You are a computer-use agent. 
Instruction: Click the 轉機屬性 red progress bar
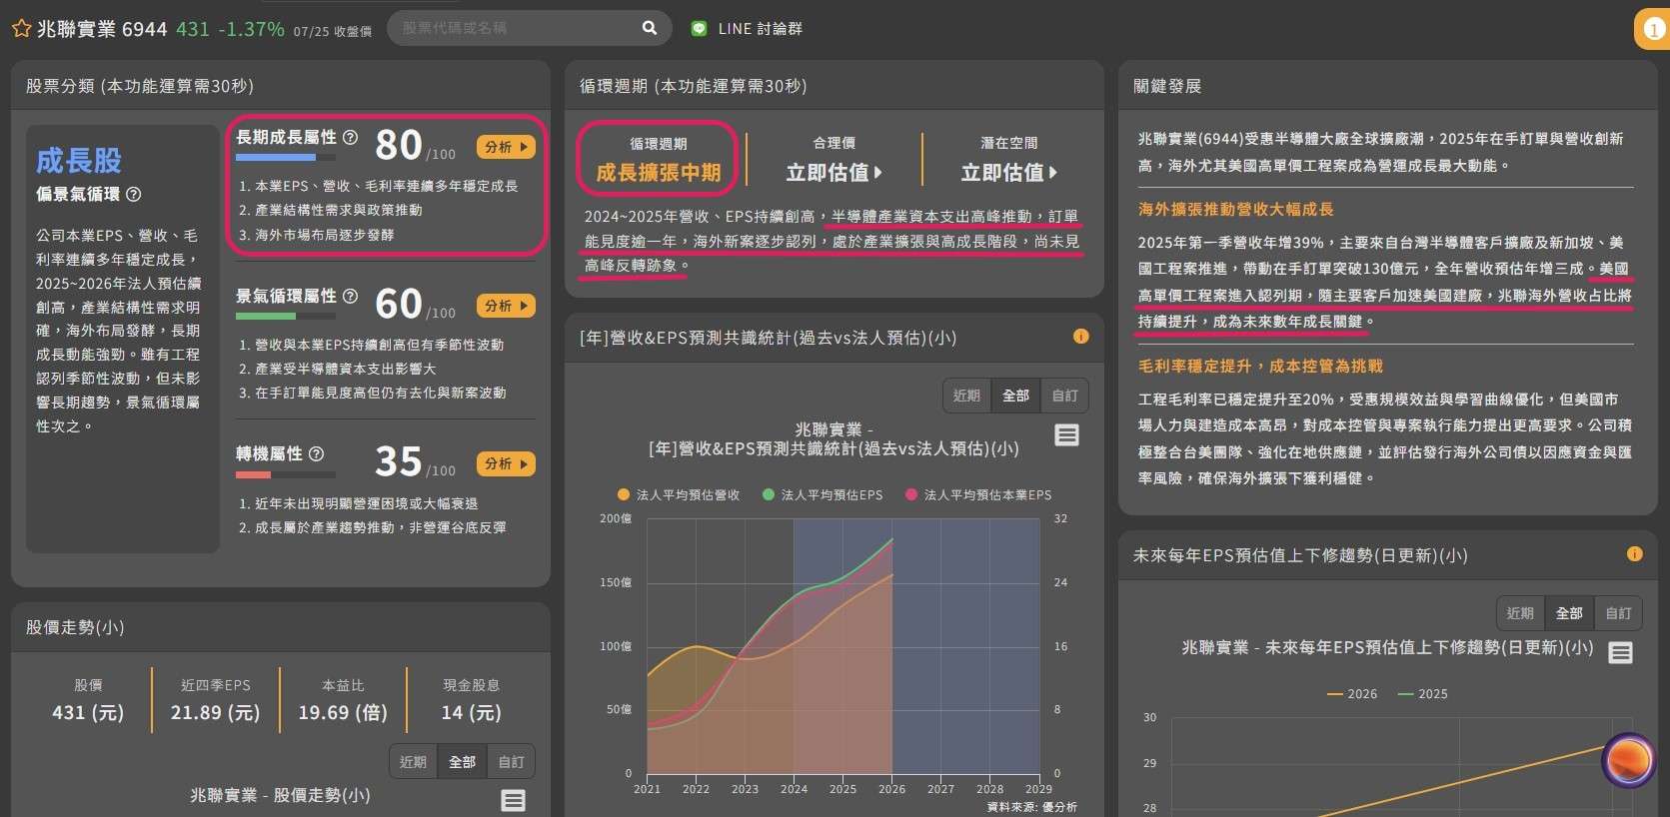285,473
